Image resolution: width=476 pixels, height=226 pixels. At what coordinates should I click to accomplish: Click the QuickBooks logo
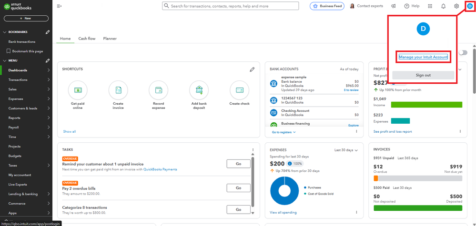pyautogui.click(x=18, y=6)
